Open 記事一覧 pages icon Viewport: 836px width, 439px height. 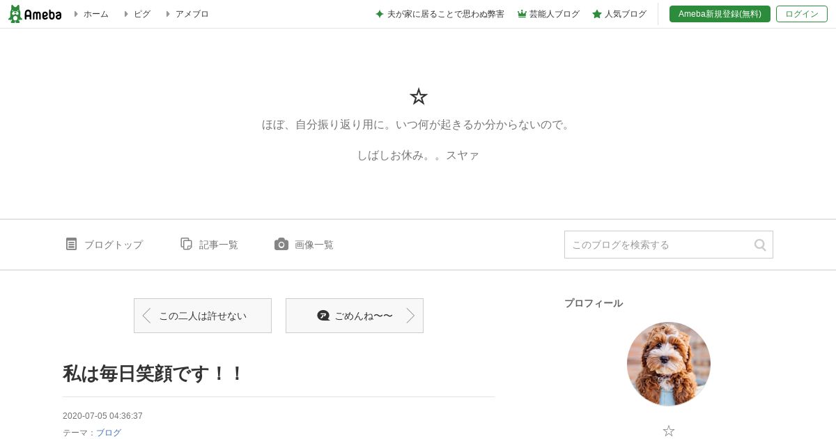pyautogui.click(x=186, y=244)
